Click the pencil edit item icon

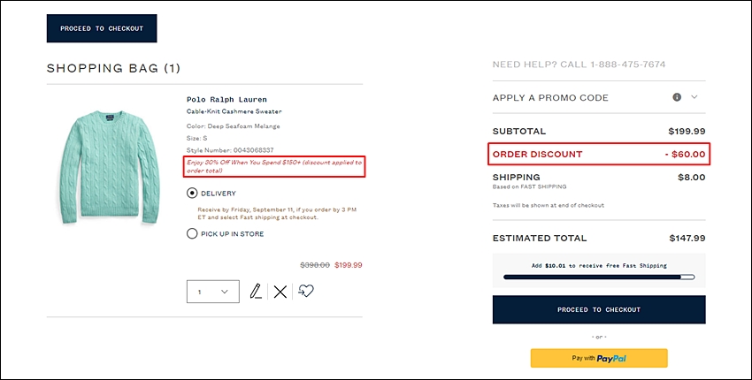click(256, 291)
